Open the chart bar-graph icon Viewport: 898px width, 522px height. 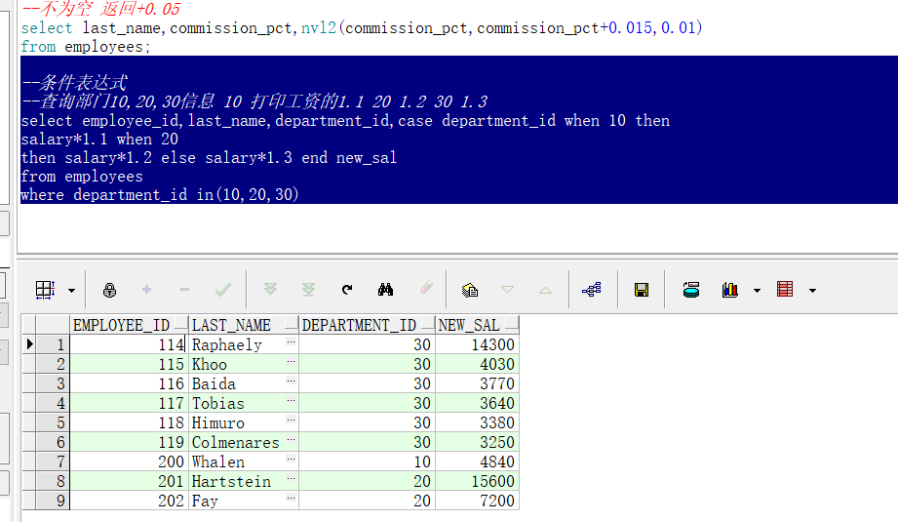pyautogui.click(x=730, y=290)
